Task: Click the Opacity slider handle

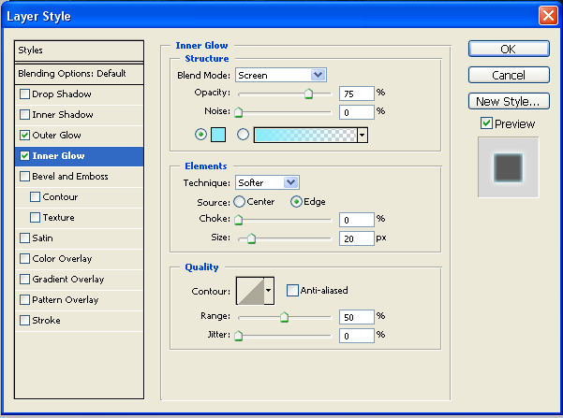Action: [x=308, y=94]
